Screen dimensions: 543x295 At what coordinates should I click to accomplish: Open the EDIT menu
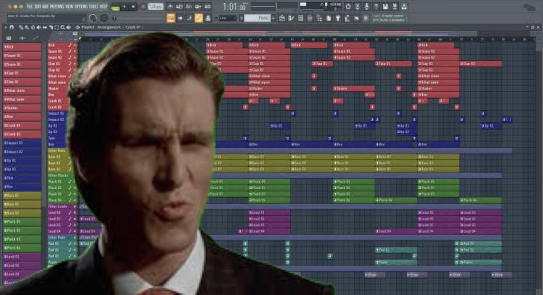click(37, 7)
